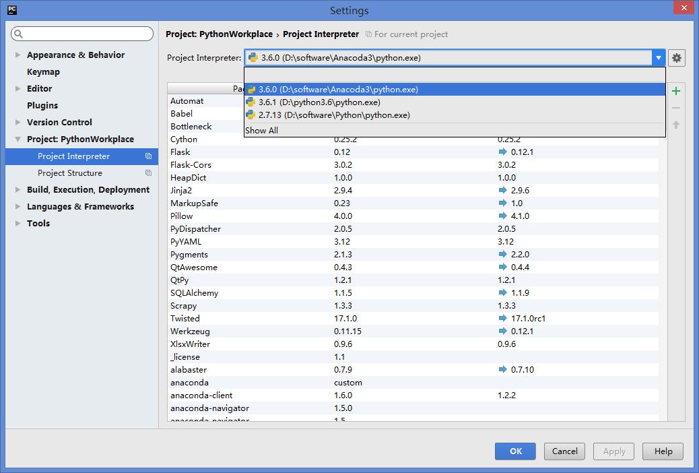Click upgrade arrow icon in Jinja2 row
Viewport: 699px width, 473px height.
tap(503, 190)
